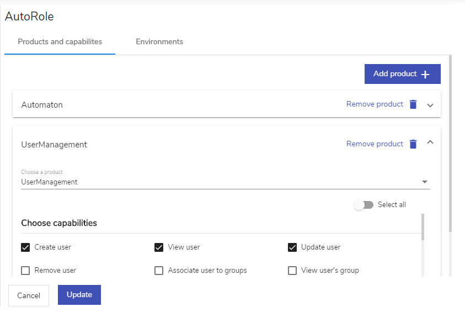This screenshot has height=312, width=465.
Task: Click Remove product link for UserManagement
Action: point(375,144)
